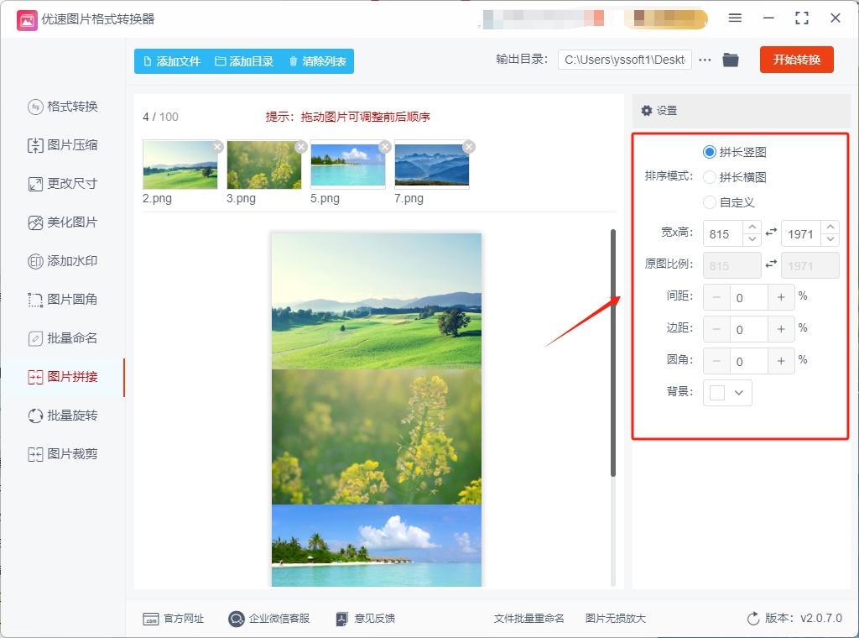859x638 pixels.
Task: Click the three-dots browse output directory button
Action: coord(705,60)
